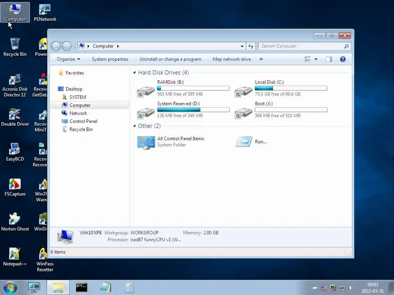Click the Computer breadcrumb in address bar
Viewport: 394px width, 295px height.
[103, 46]
